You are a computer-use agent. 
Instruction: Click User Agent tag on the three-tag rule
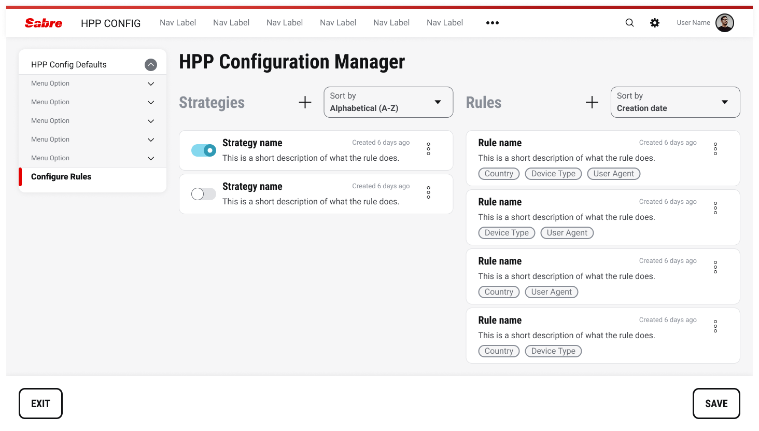click(614, 174)
